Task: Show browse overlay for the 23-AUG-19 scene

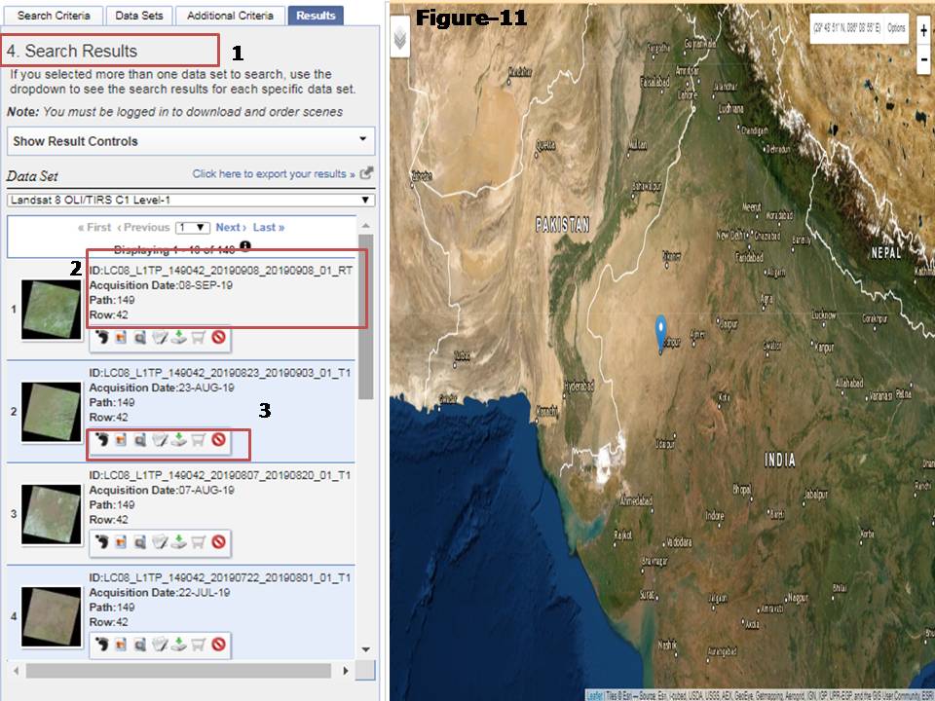Action: point(121,440)
